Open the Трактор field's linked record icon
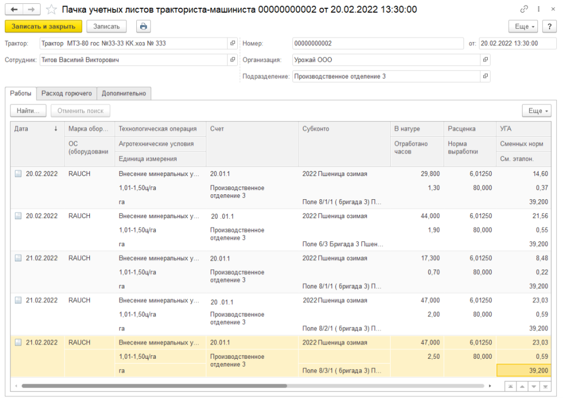The image size is (565, 398). click(233, 44)
